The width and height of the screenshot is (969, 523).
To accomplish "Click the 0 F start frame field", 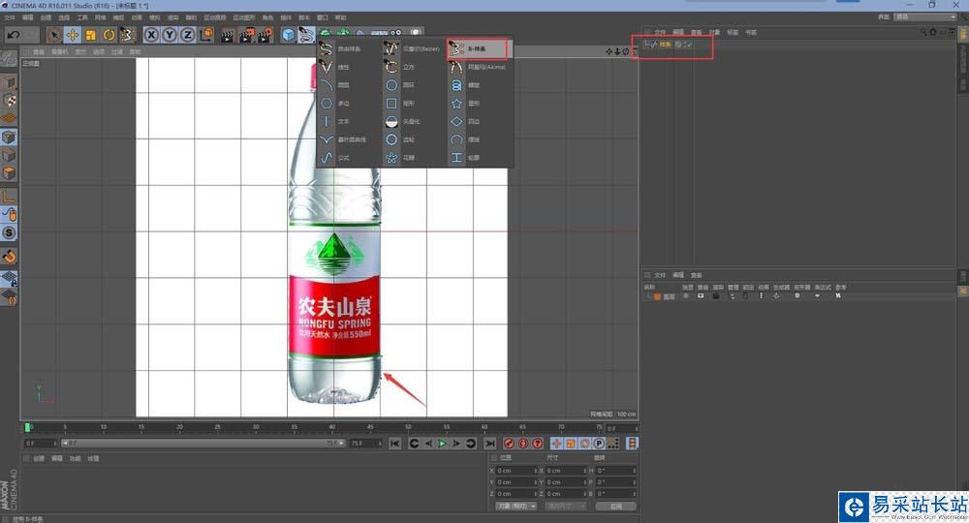I will pos(38,444).
